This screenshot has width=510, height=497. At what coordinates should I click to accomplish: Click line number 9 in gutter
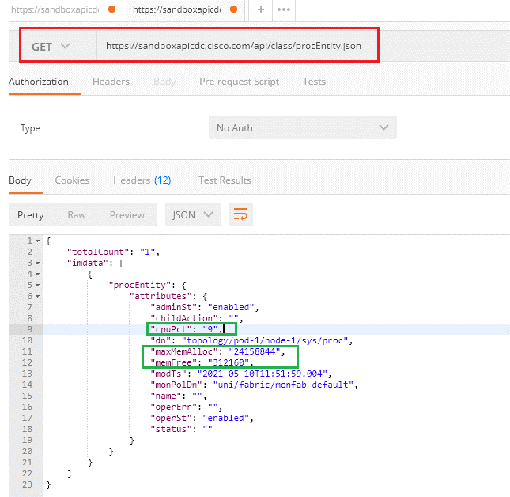click(x=29, y=329)
